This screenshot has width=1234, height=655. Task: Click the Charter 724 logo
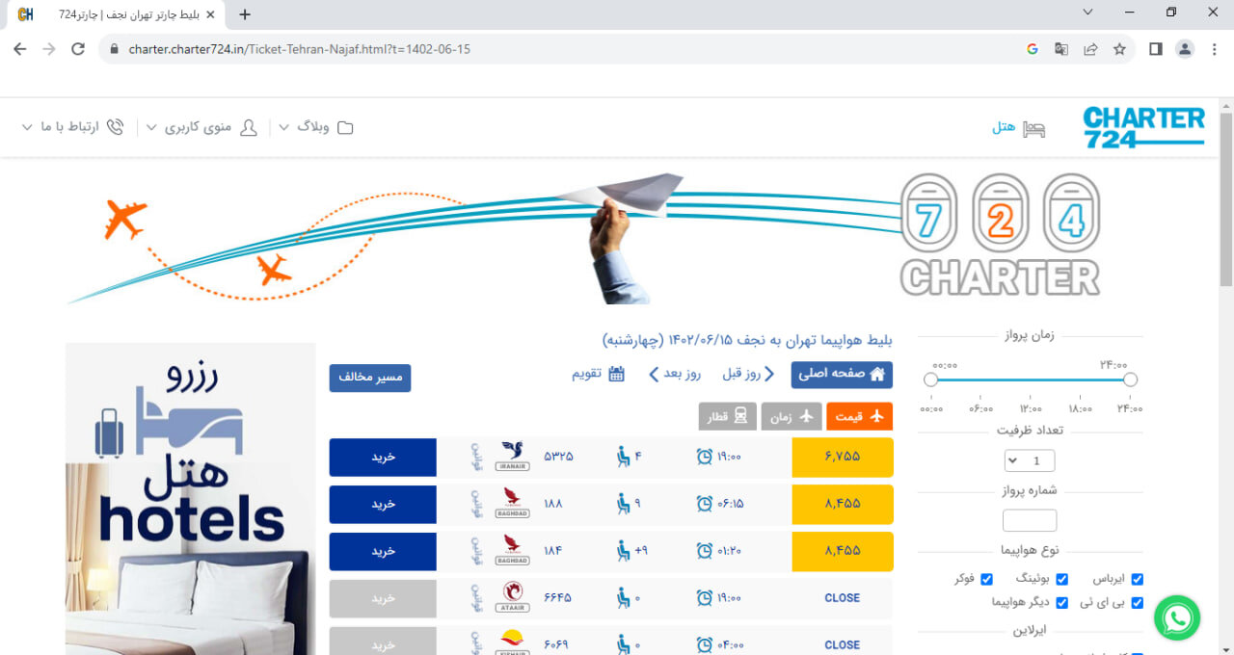click(x=1143, y=127)
